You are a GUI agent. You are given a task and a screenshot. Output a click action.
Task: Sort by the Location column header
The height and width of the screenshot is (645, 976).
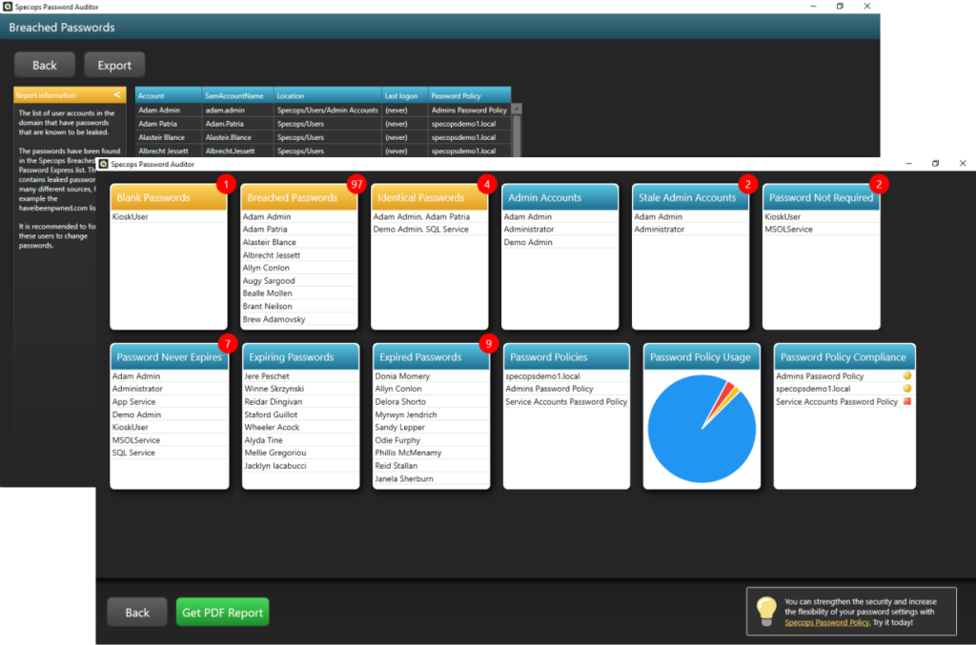point(328,96)
